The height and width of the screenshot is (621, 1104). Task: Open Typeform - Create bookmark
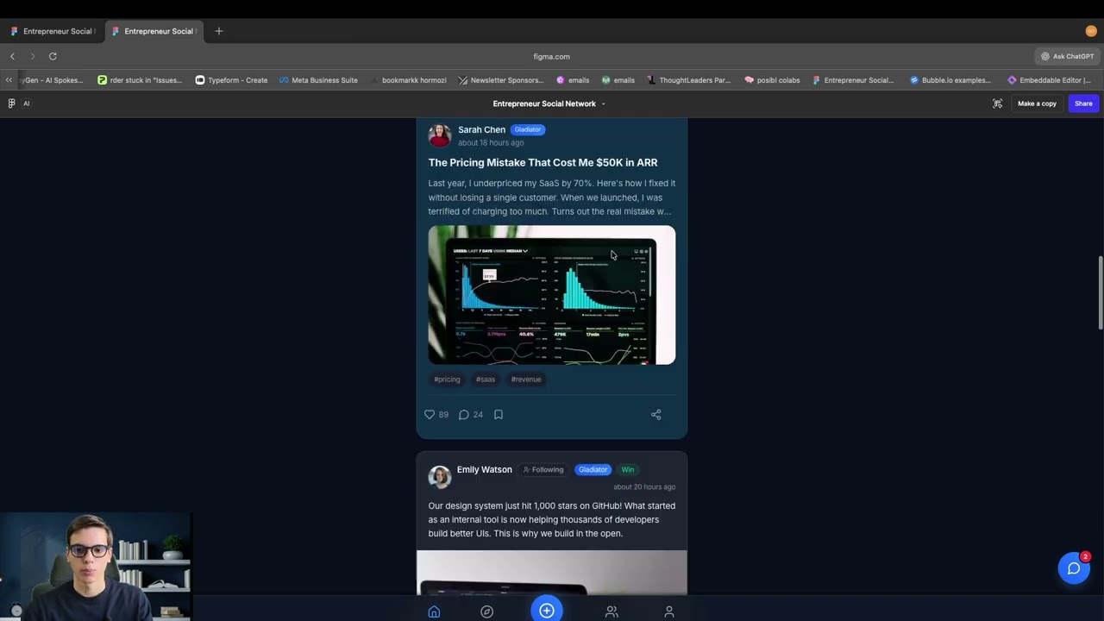pos(231,80)
